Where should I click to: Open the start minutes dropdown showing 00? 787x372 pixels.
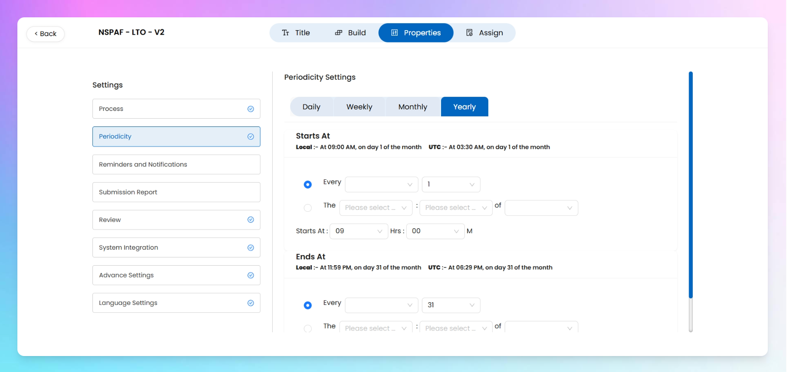pos(435,231)
